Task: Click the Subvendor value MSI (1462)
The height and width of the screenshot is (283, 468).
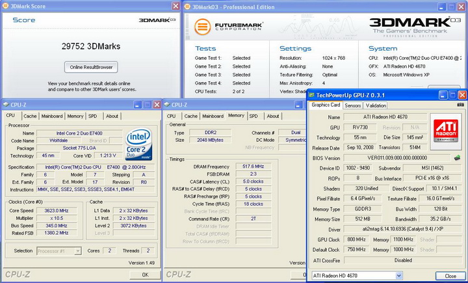Action: pyautogui.click(x=432, y=168)
